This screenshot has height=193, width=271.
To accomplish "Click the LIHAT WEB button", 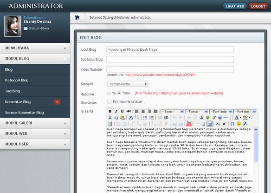I will tap(235, 6).
